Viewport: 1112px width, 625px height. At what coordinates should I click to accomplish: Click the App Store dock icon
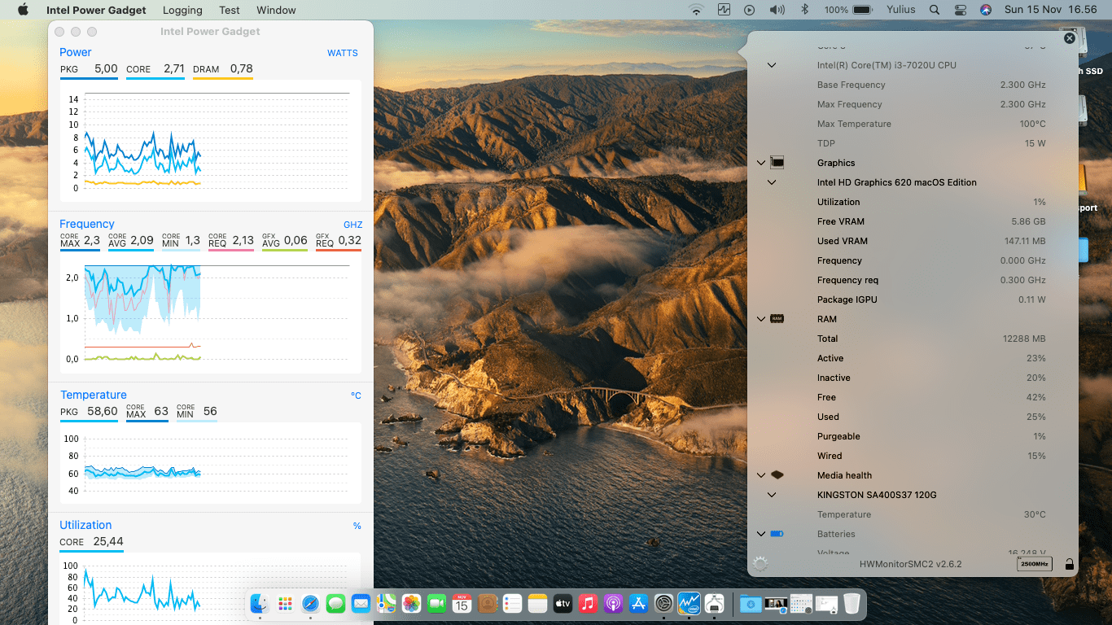click(638, 604)
